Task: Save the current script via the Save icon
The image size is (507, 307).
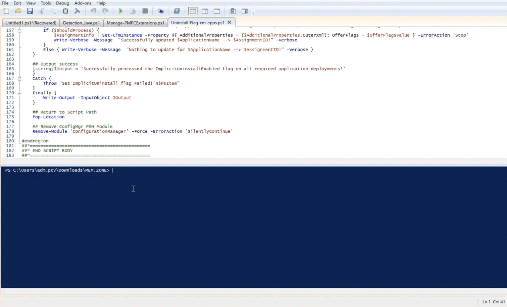Action: (30, 11)
